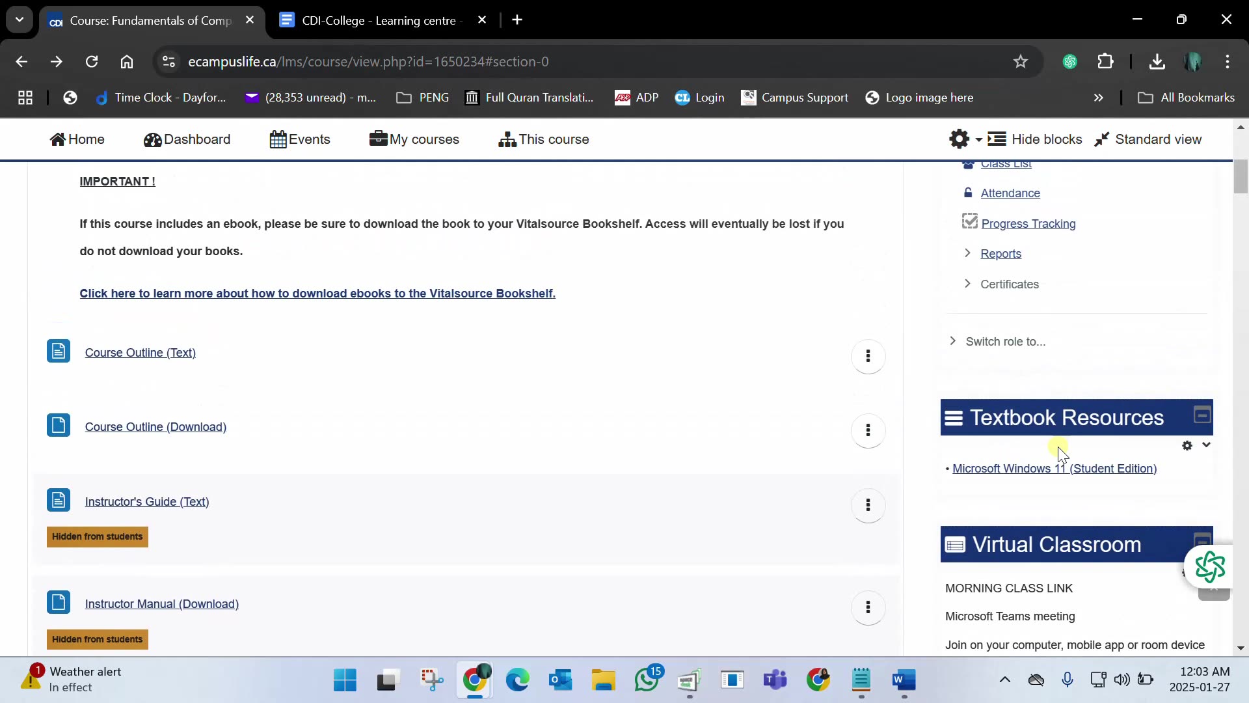Toggle Hide blocks in the navbar
This screenshot has width=1249, height=703.
point(1035,139)
